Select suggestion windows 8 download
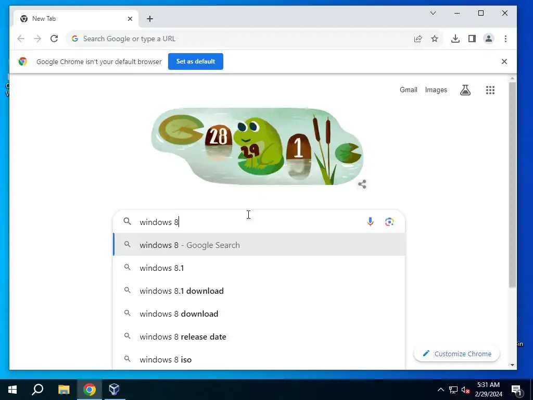 tap(259, 314)
